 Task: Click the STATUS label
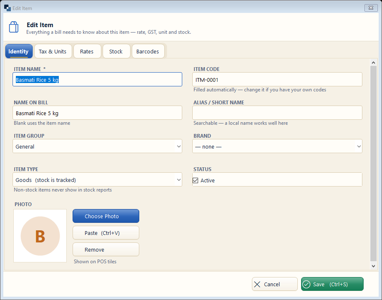tap(202, 169)
